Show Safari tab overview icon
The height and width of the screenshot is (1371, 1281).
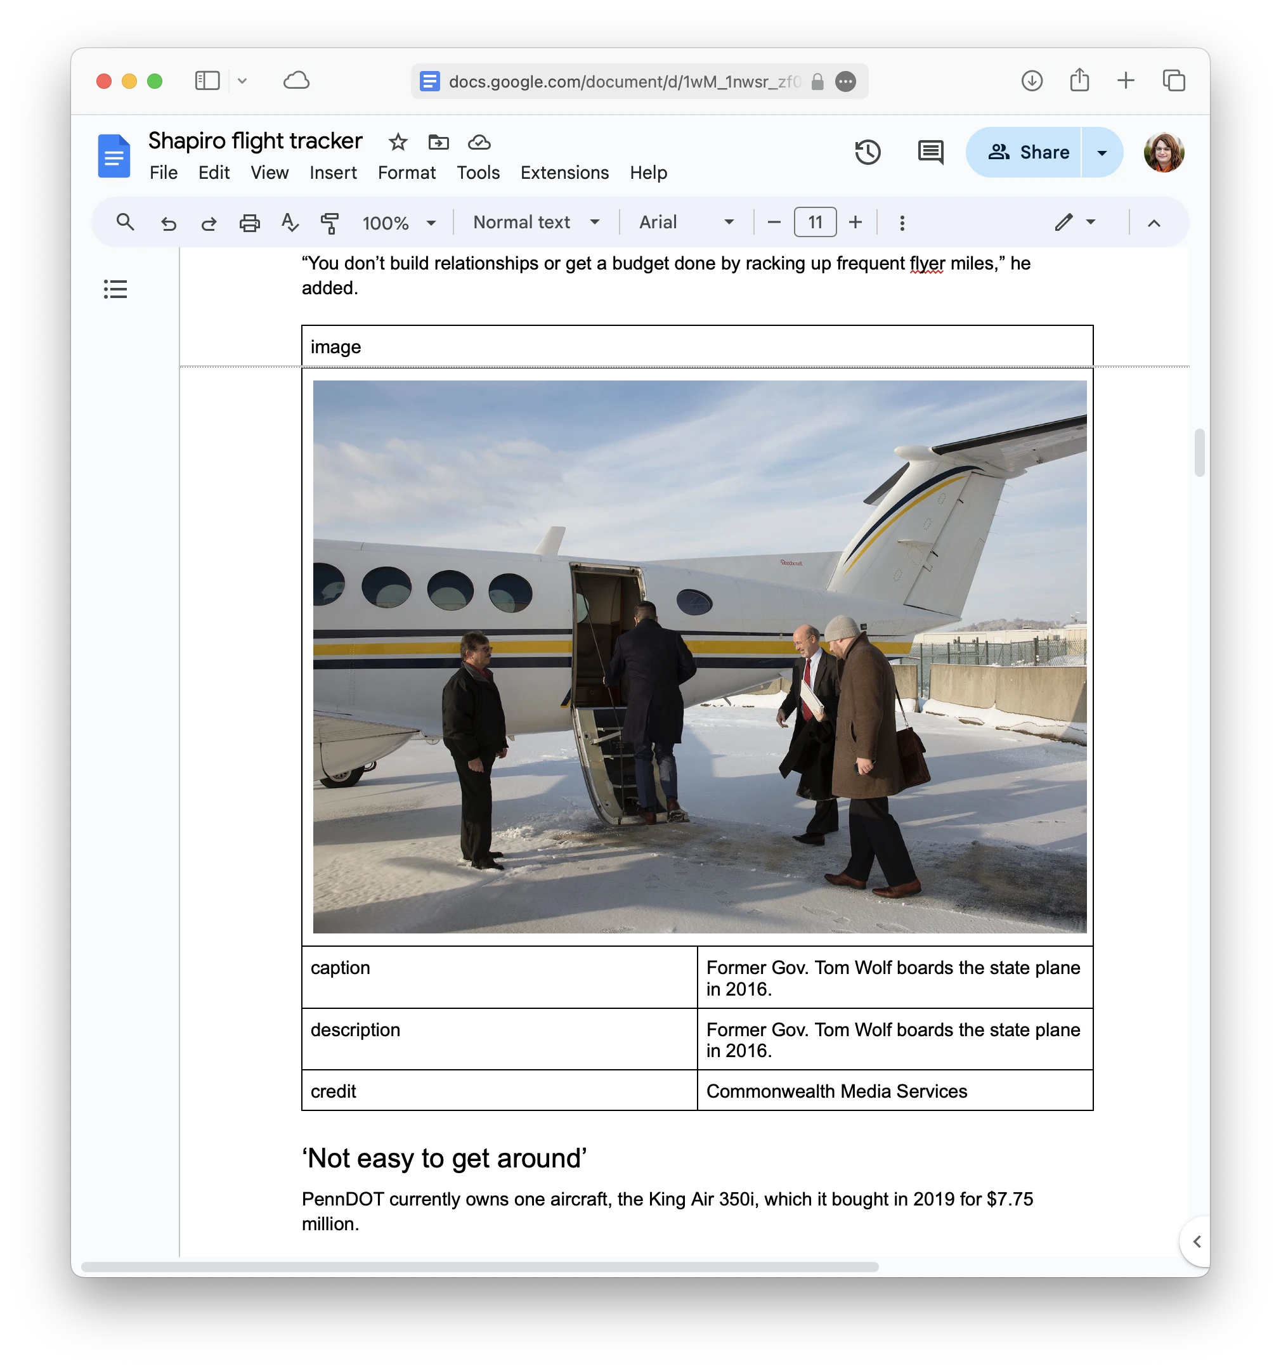pyautogui.click(x=1173, y=81)
